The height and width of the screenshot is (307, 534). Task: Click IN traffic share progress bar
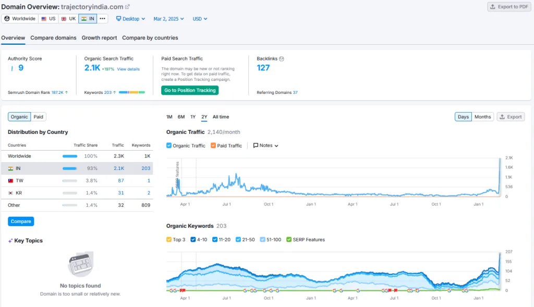coord(70,168)
